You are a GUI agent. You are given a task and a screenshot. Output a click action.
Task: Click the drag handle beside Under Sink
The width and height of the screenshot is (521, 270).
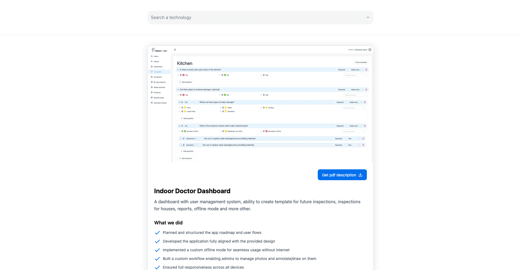tap(180, 112)
